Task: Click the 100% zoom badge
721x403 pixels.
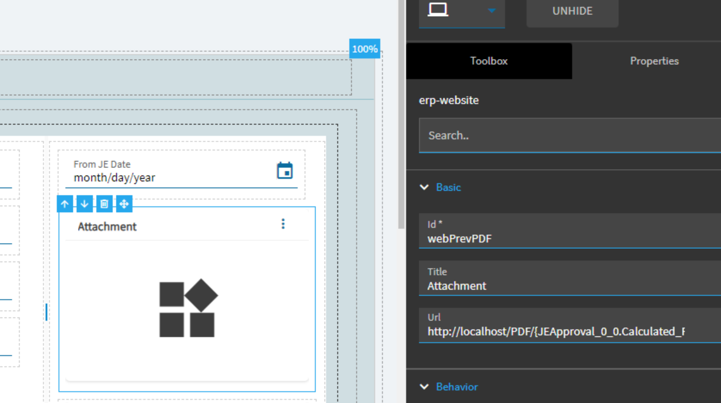Action: pos(365,49)
